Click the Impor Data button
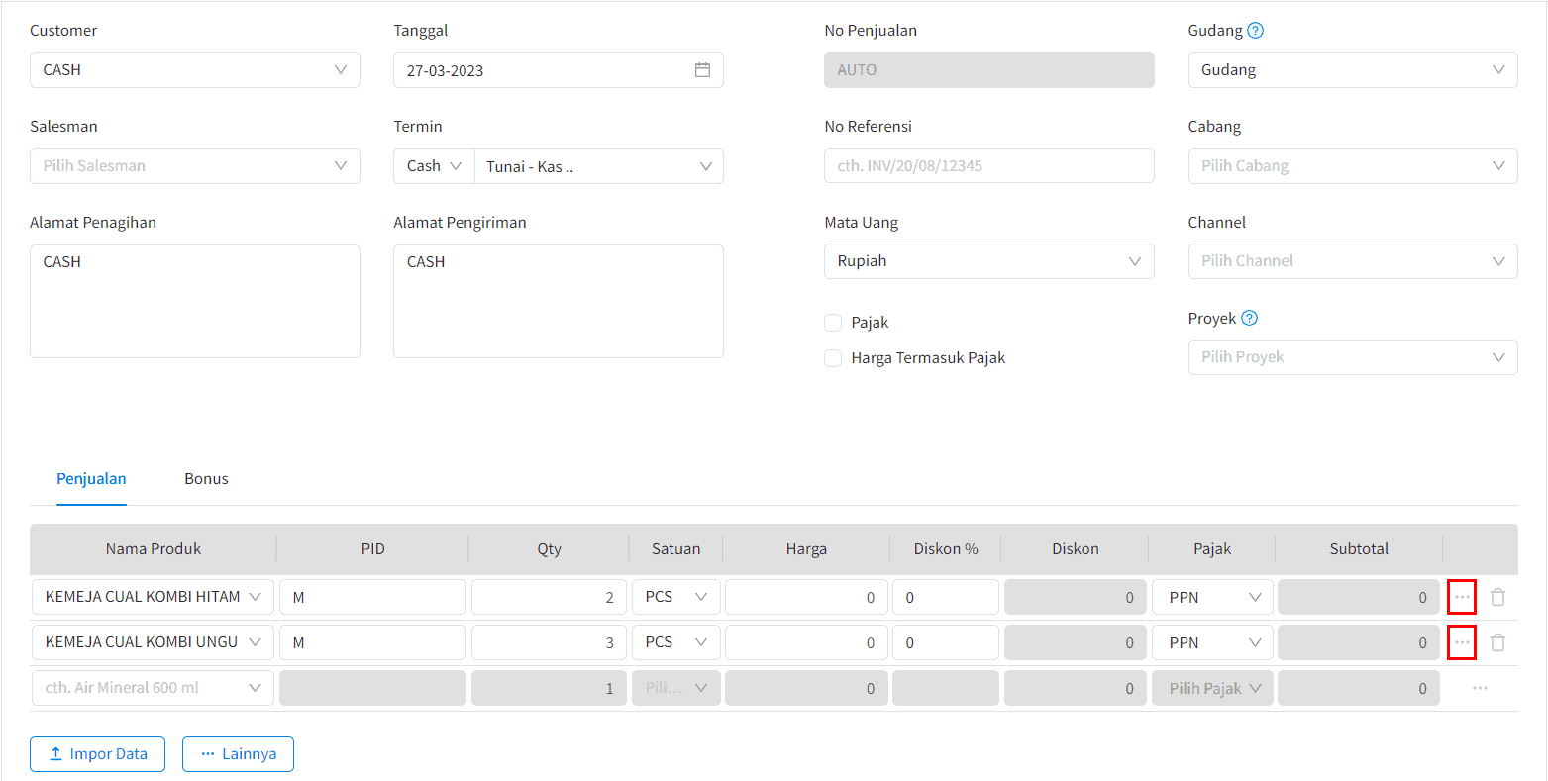This screenshot has width=1548, height=781. coord(97,754)
